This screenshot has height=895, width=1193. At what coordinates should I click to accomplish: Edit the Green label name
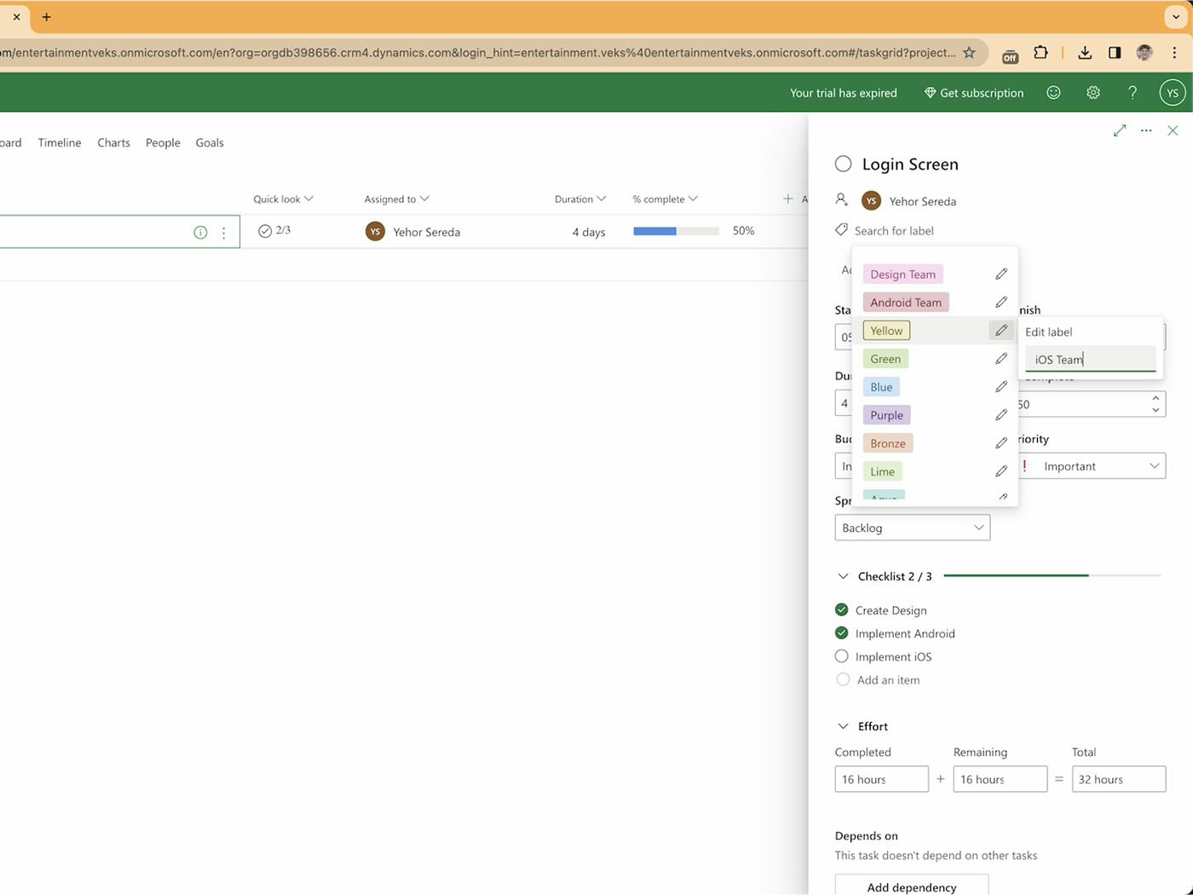pyautogui.click(x=1001, y=358)
